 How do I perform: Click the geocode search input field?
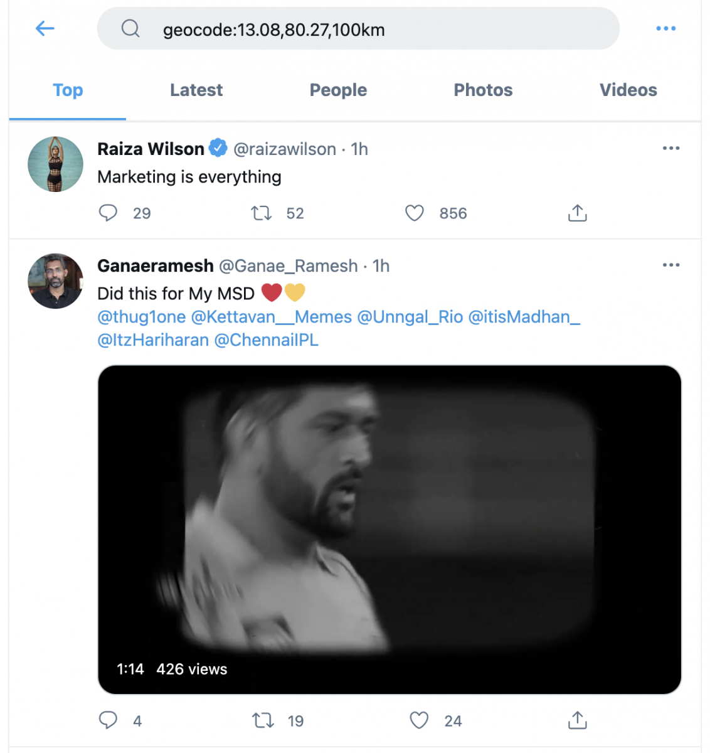358,29
